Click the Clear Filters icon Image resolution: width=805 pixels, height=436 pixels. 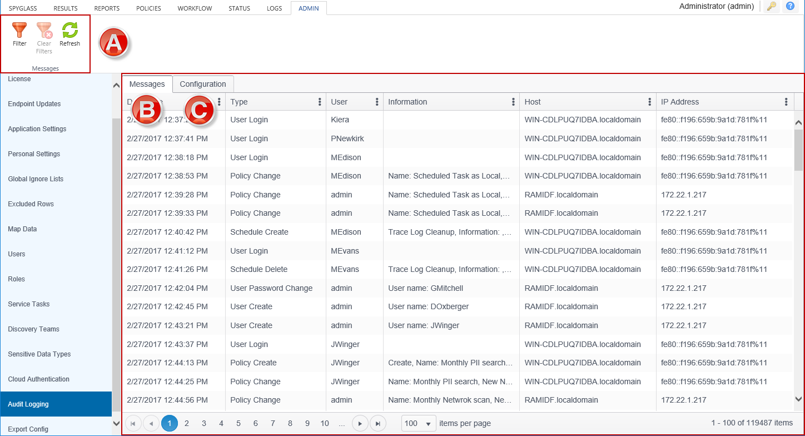pyautogui.click(x=44, y=31)
